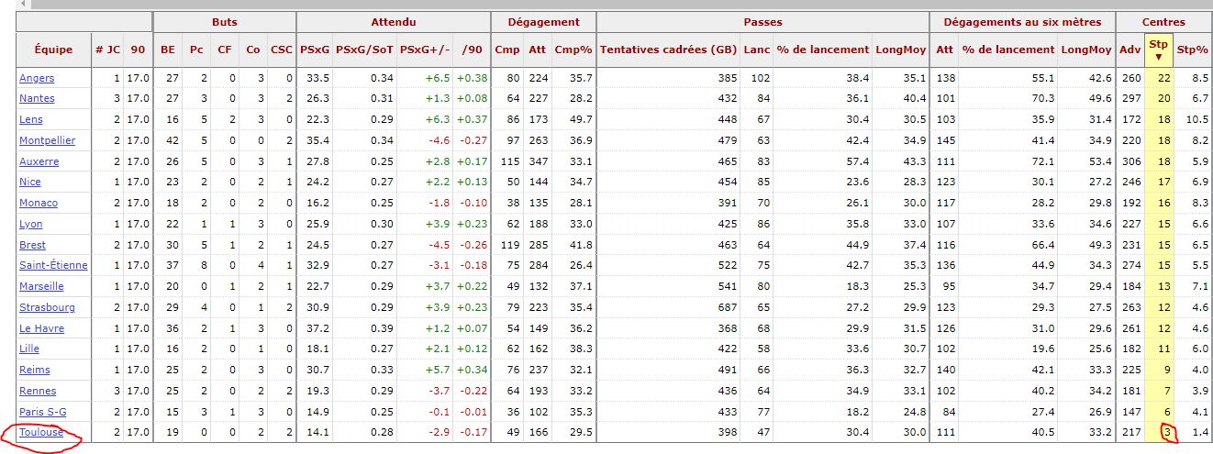Viewport: 1213px width, 454px height.
Task: Open the Lille team link
Action: coord(30,349)
